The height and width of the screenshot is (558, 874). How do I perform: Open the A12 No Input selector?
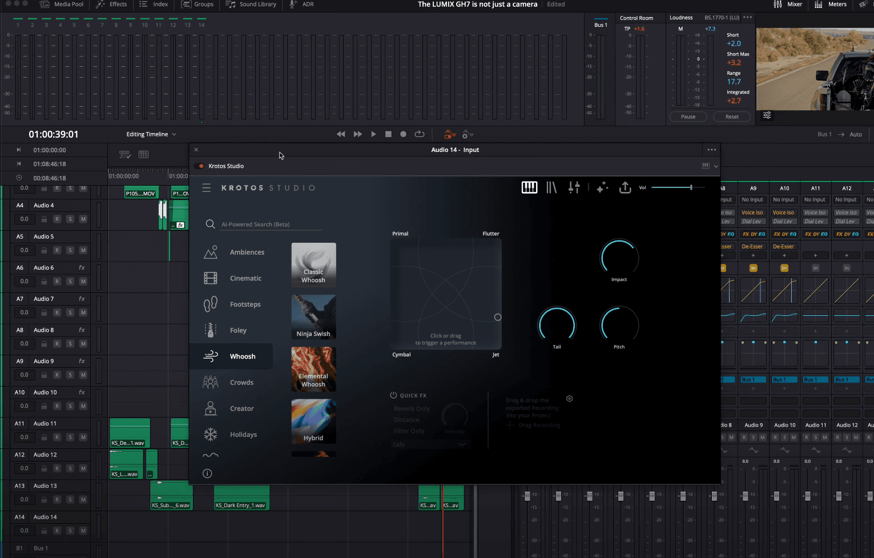(x=846, y=200)
